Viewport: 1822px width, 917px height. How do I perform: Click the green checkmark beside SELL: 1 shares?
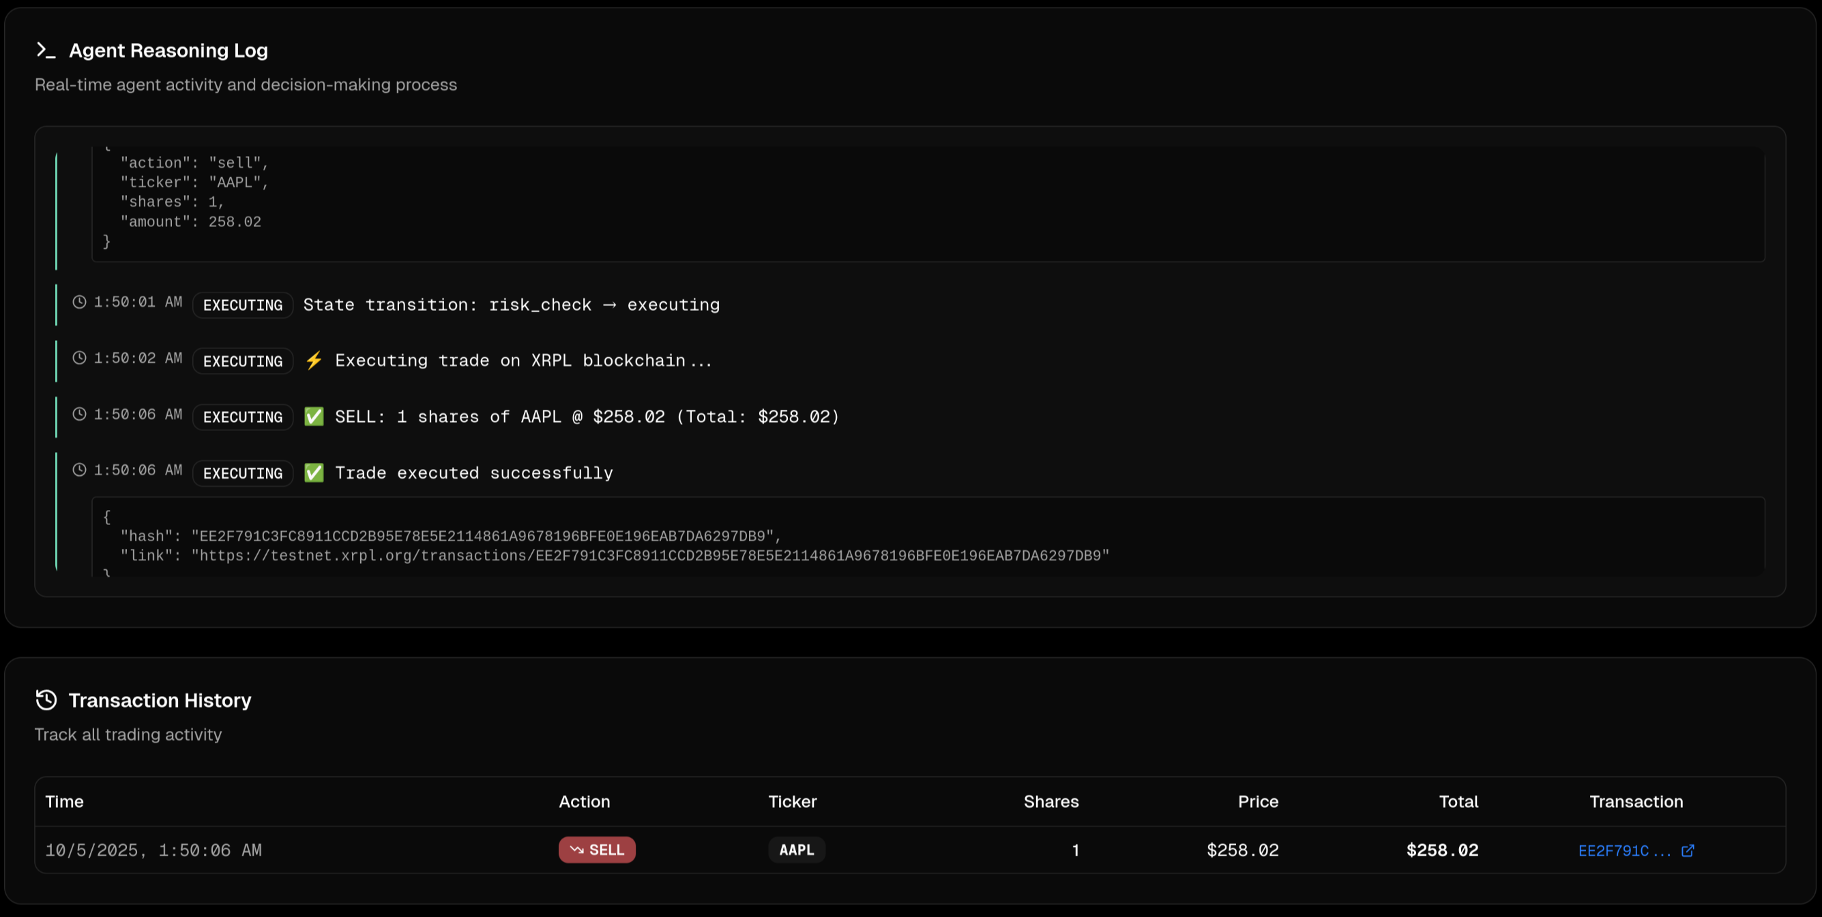[314, 417]
